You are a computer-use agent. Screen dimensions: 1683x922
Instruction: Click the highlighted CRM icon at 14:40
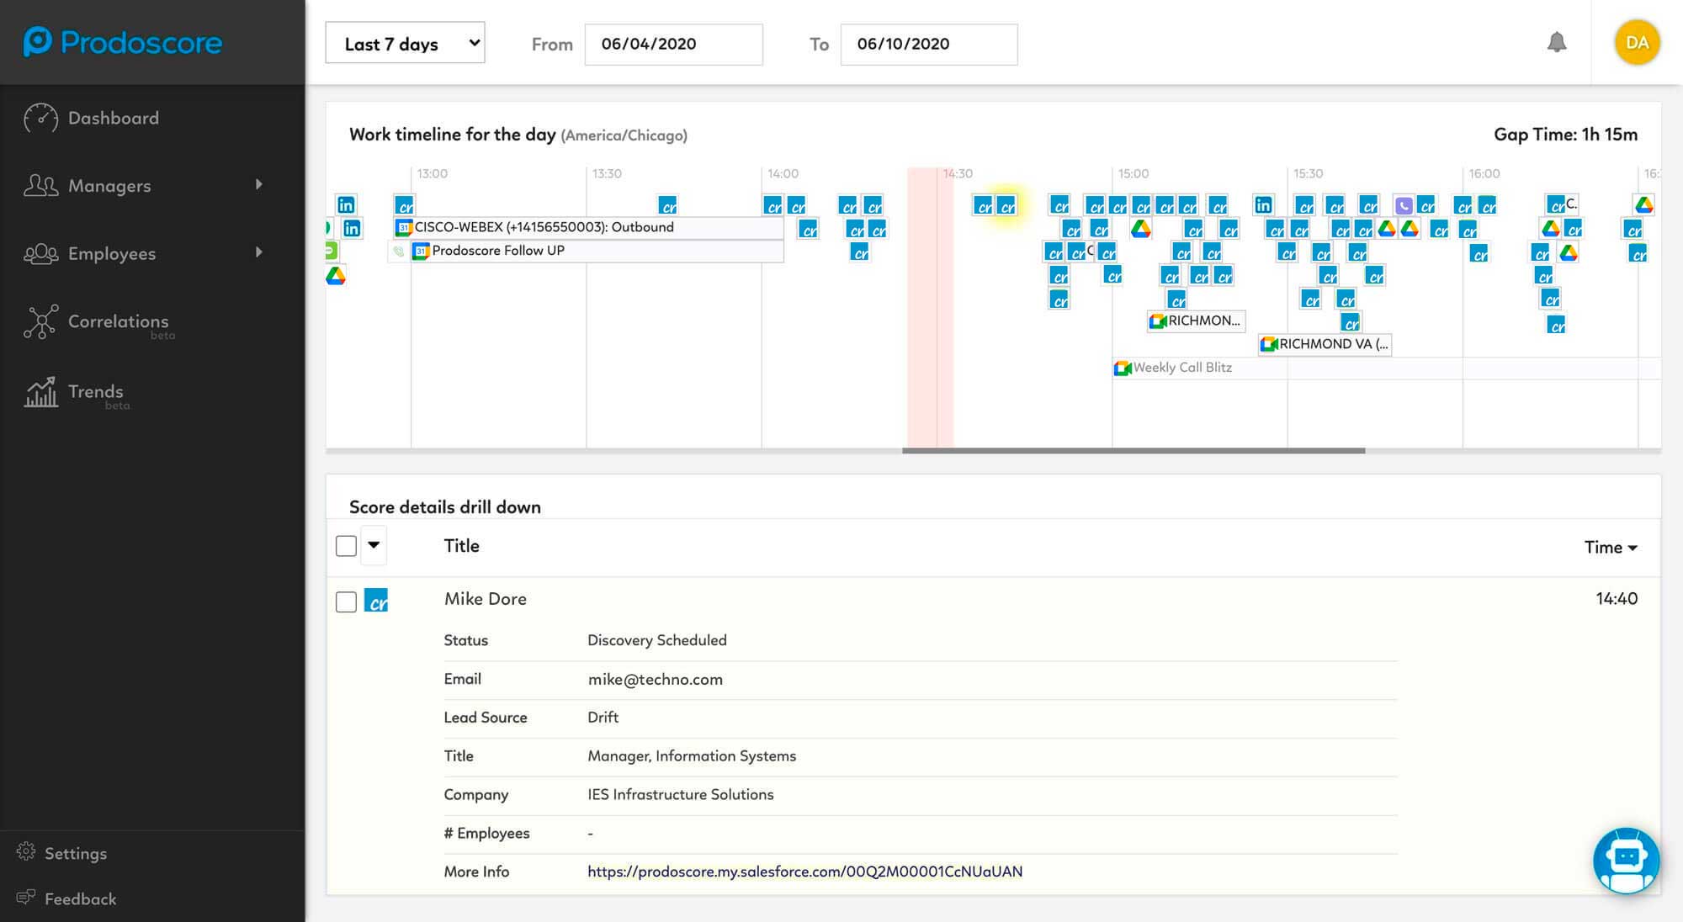[1006, 206]
